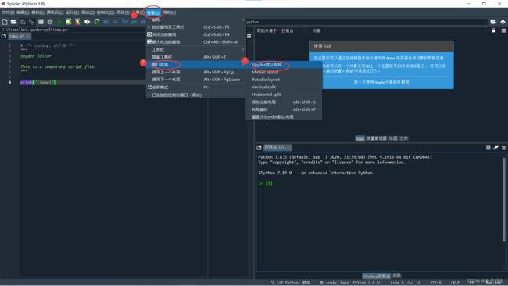This screenshot has height=286, width=508.
Task: Open the tutorial link in help box
Action: point(405,82)
